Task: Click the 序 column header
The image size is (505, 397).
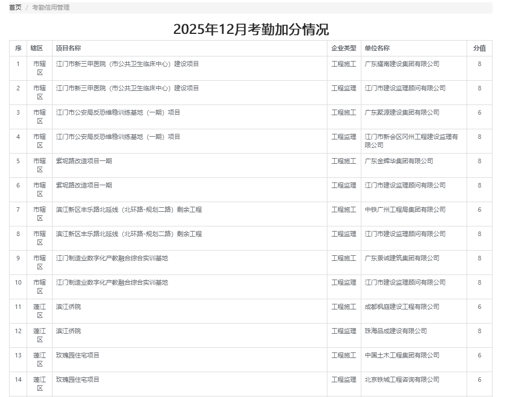Action: click(x=18, y=48)
